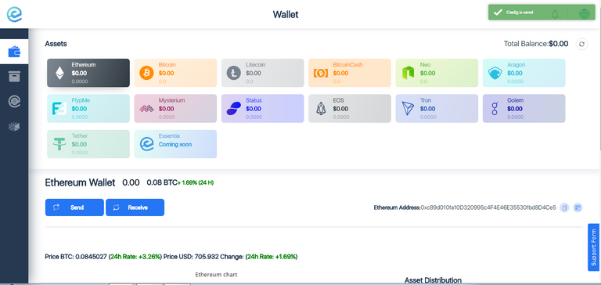601x285 pixels.
Task: Select the Golem asset card
Action: (x=524, y=109)
